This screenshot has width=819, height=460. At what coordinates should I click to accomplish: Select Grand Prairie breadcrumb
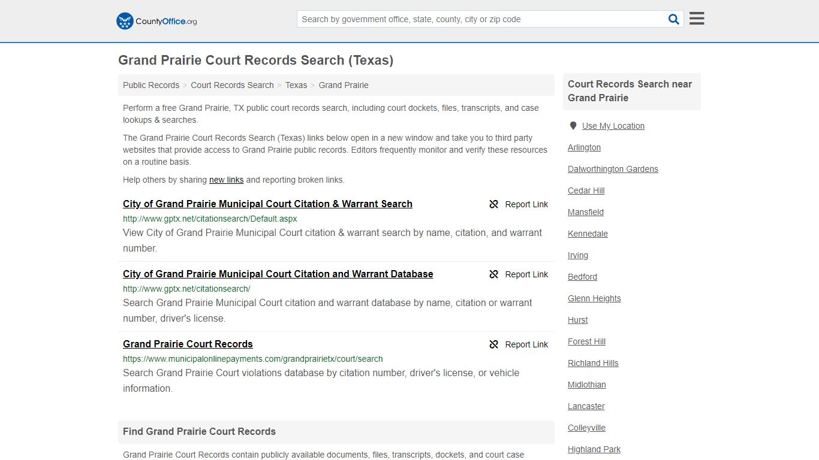pos(344,85)
